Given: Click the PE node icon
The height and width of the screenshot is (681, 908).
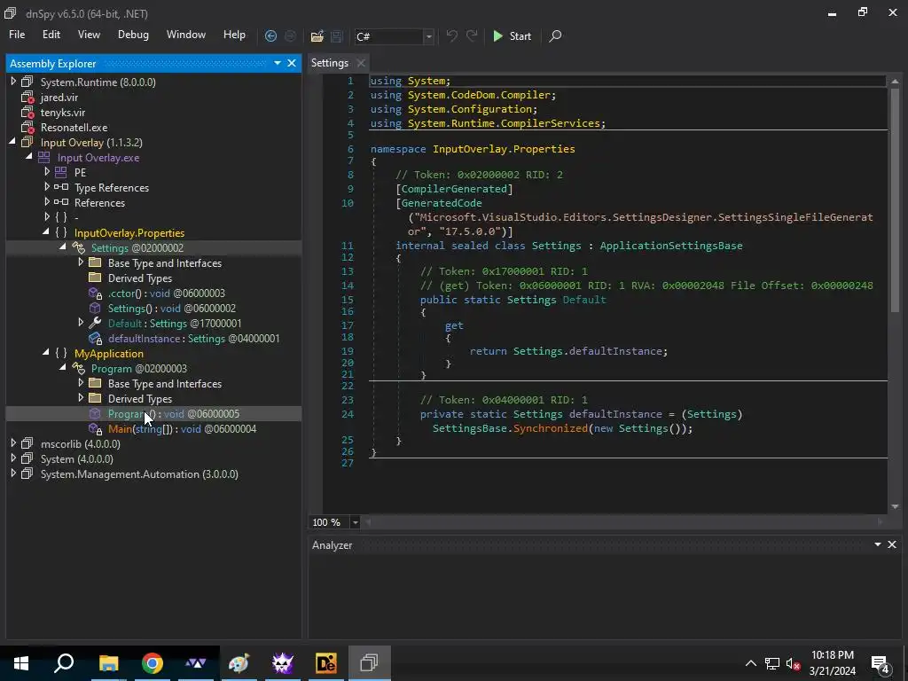Looking at the screenshot, I should click(61, 173).
